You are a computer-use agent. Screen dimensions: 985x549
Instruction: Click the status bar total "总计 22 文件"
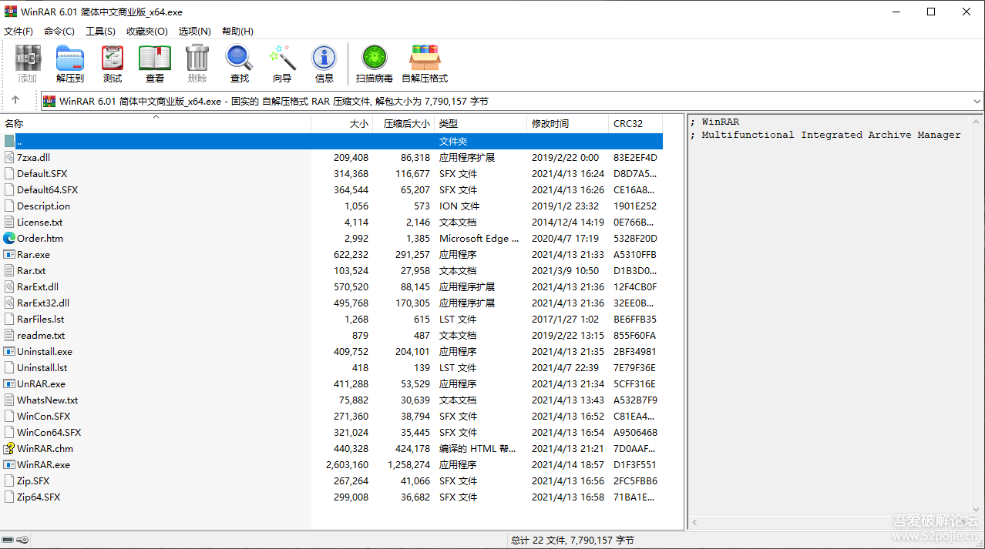click(x=573, y=541)
